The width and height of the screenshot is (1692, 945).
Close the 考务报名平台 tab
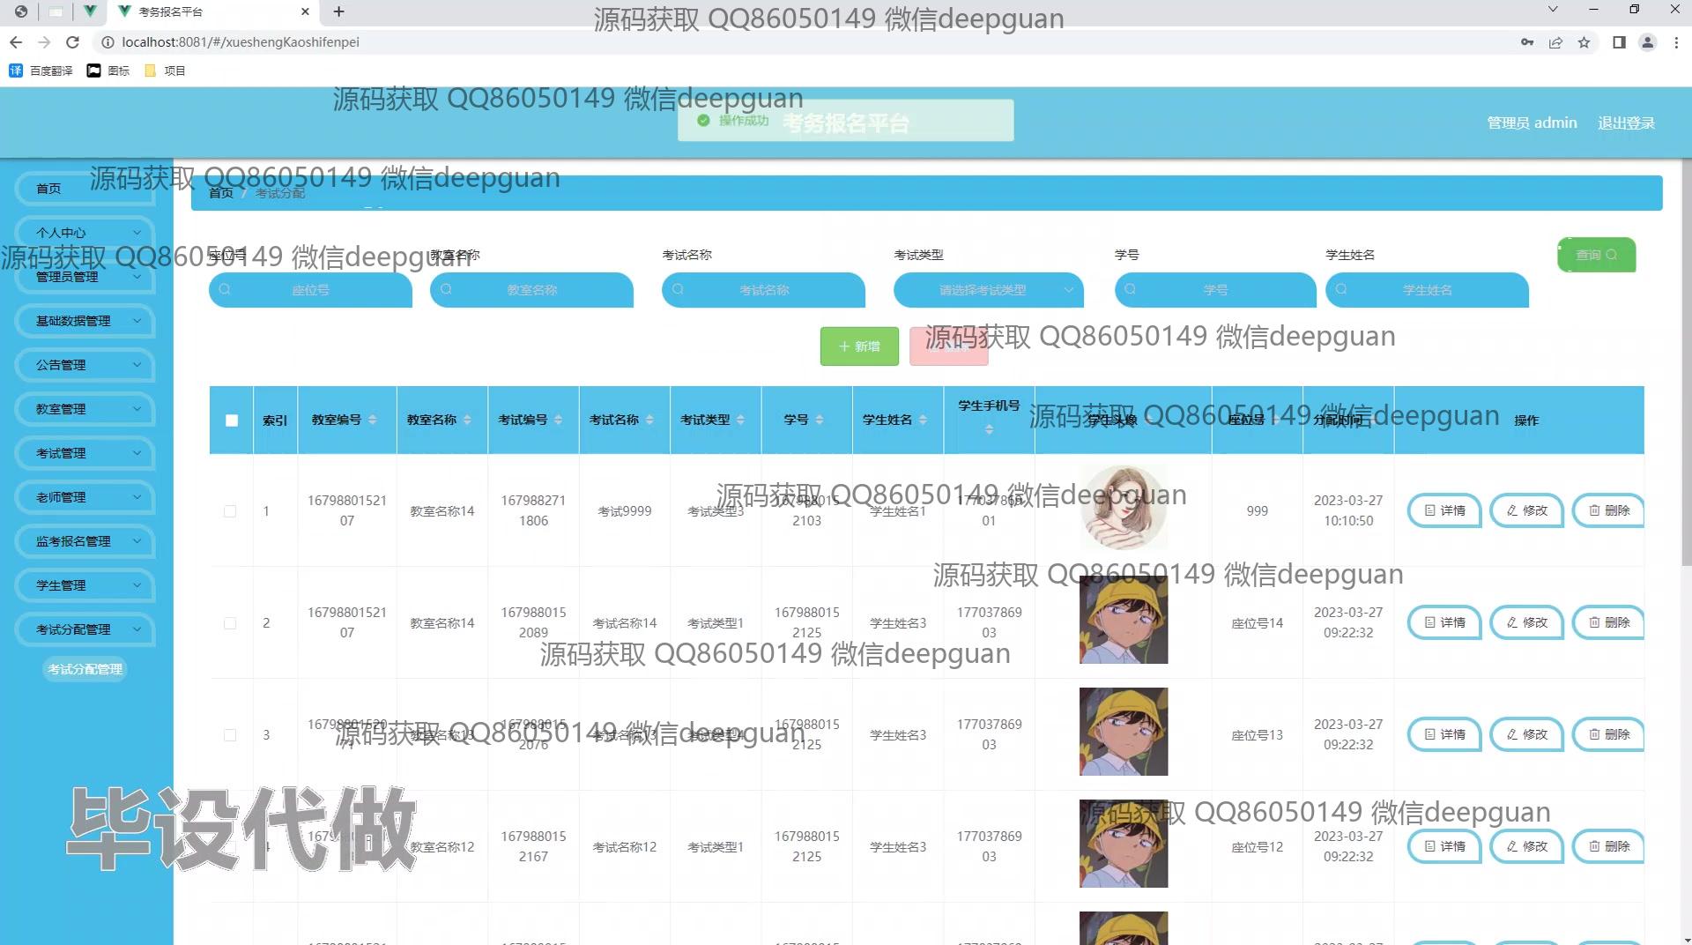tap(305, 11)
